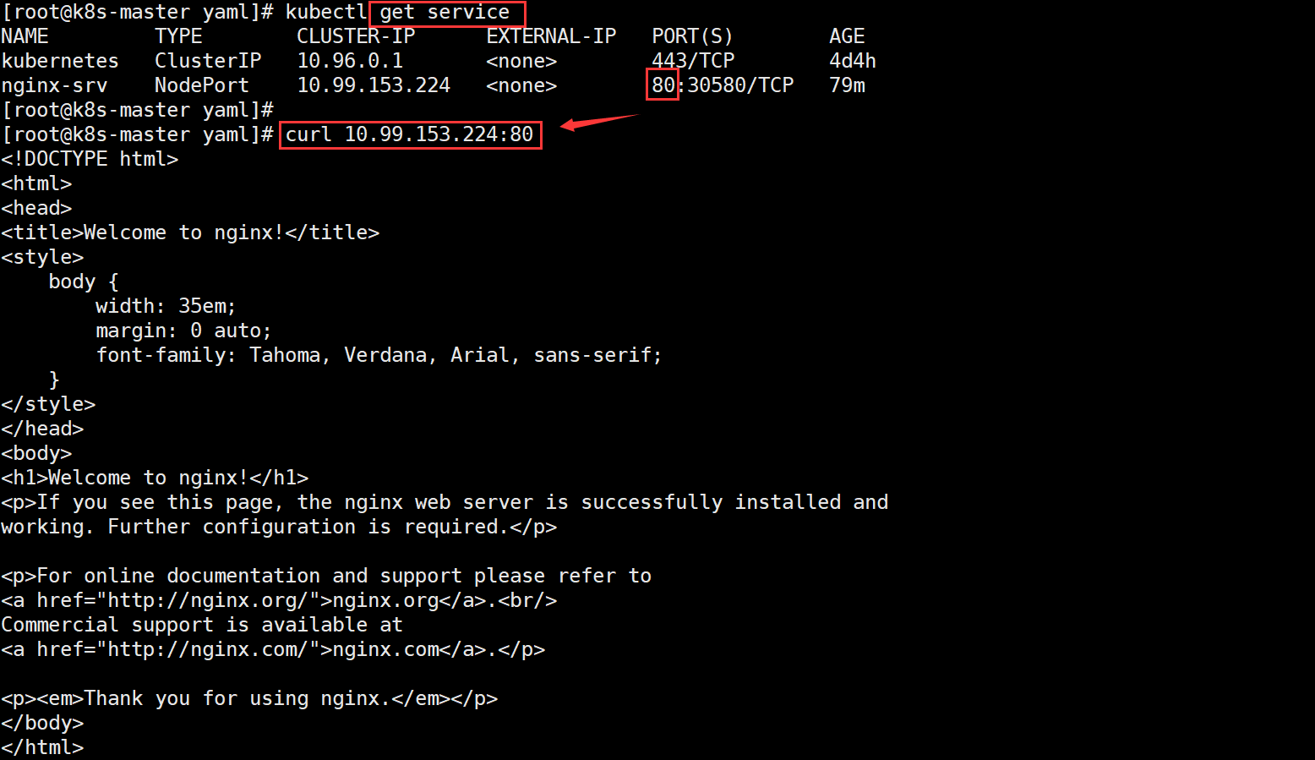1315x760 pixels.
Task: Select the NAME column header
Action: [25, 36]
